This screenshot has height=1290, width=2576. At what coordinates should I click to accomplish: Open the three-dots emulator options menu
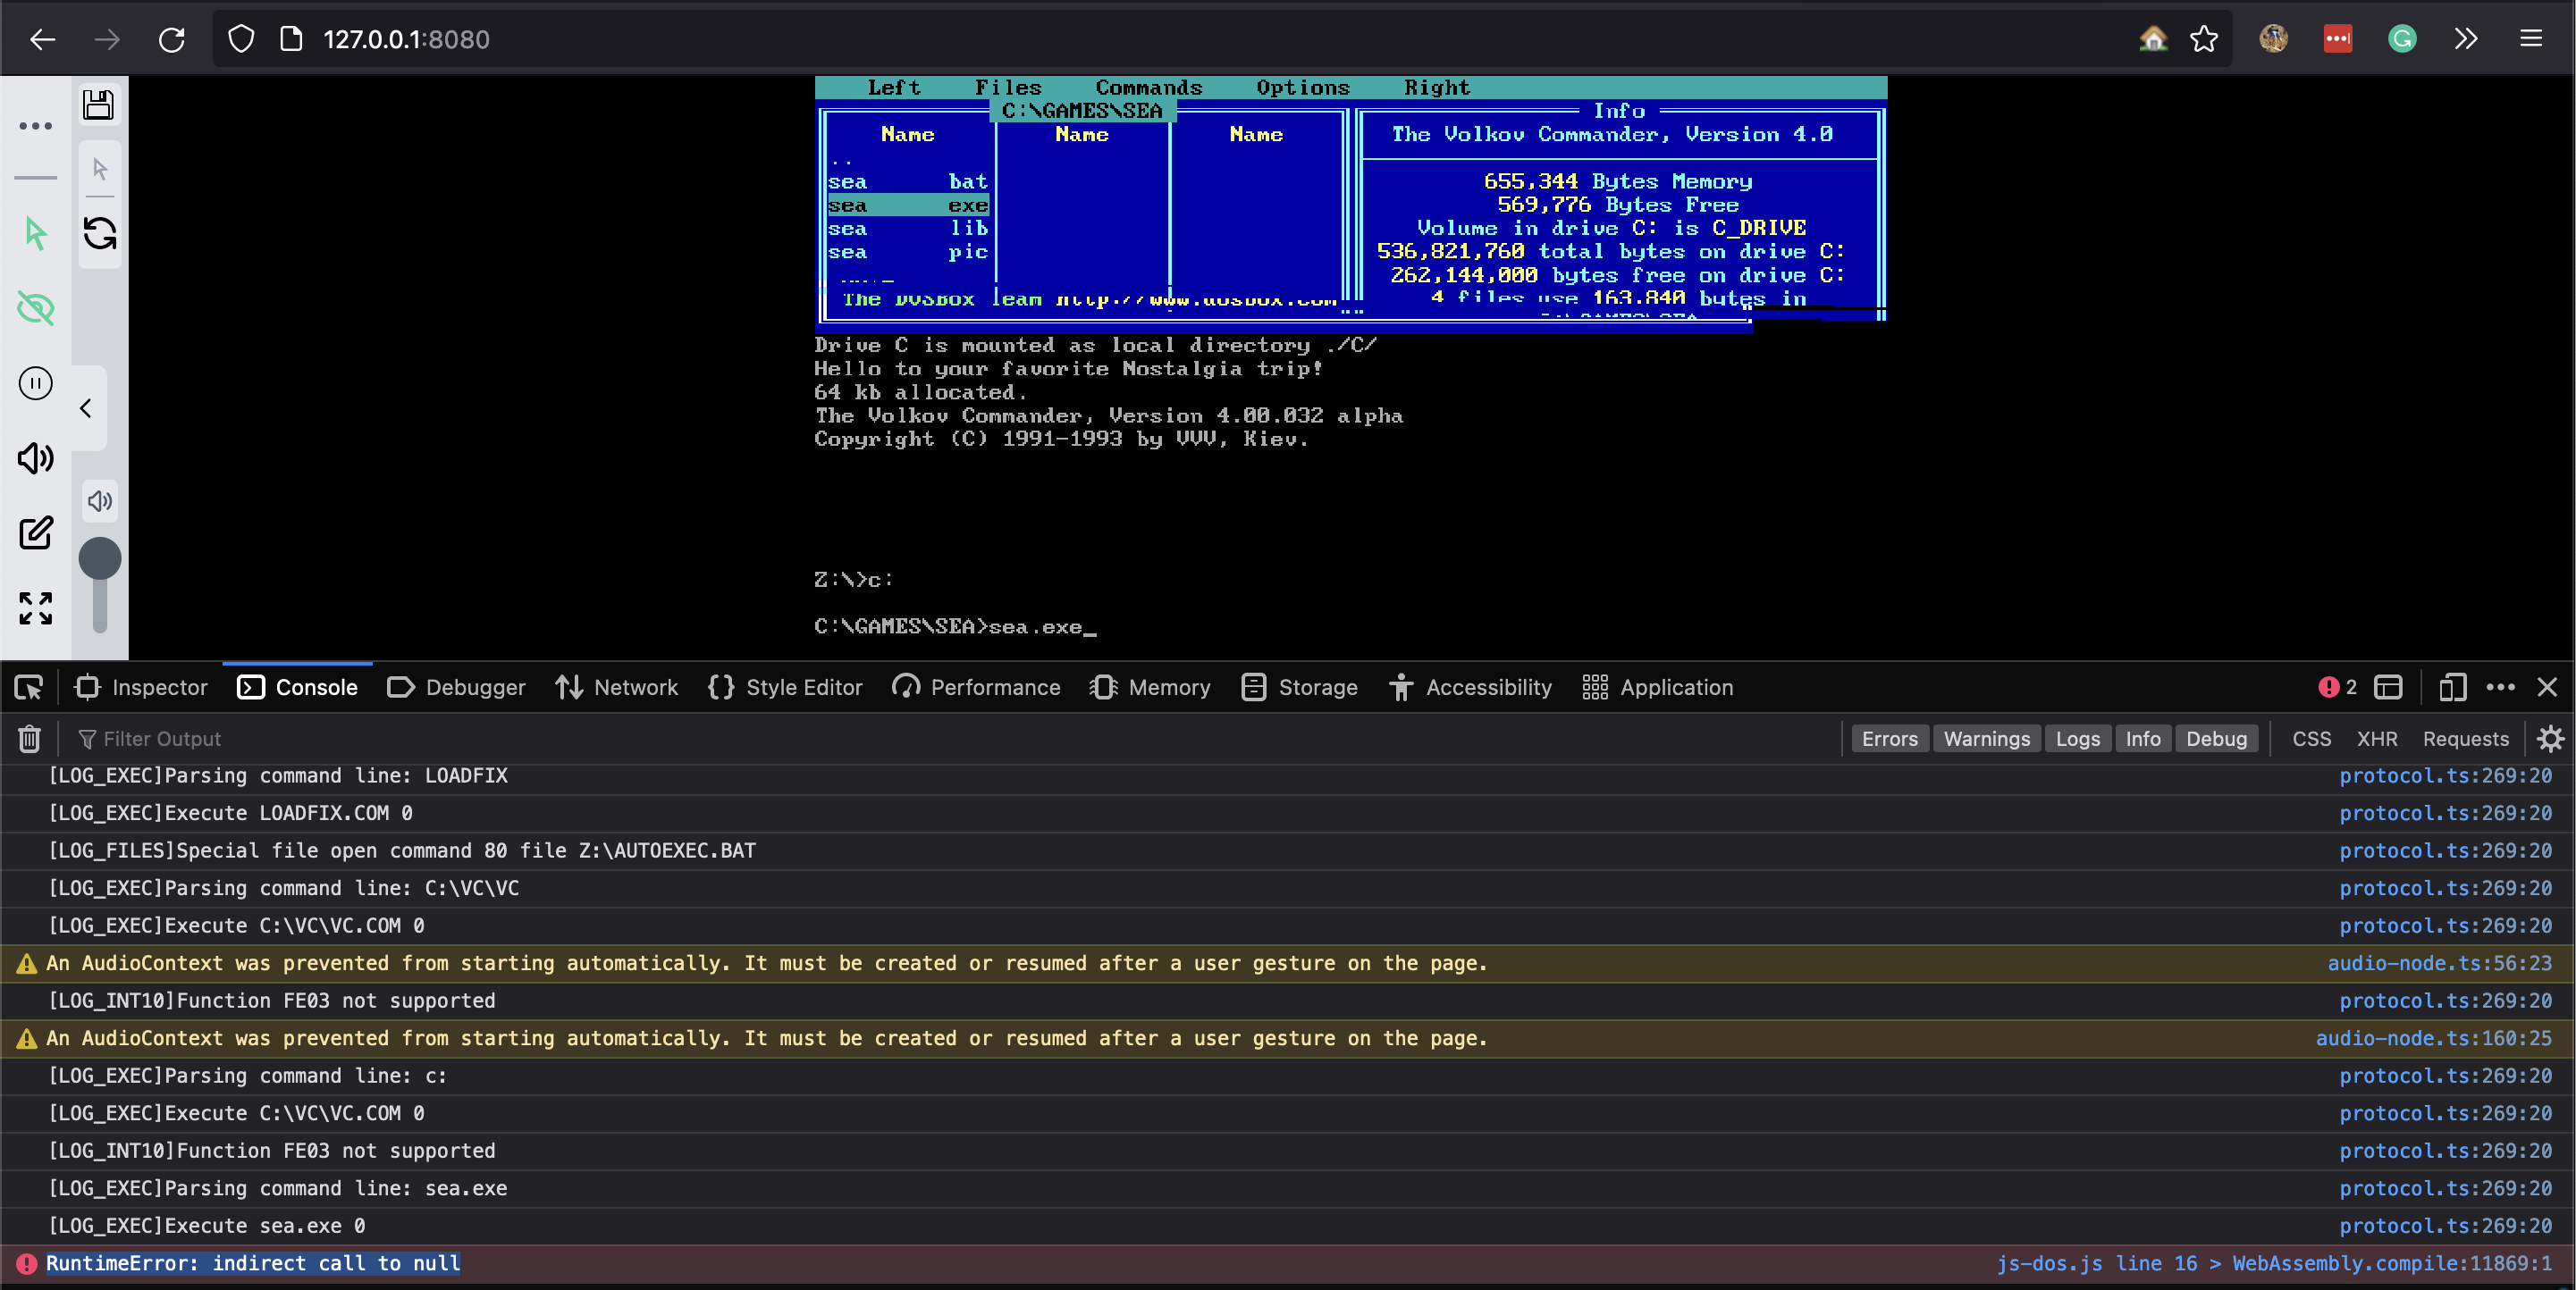coord(35,126)
